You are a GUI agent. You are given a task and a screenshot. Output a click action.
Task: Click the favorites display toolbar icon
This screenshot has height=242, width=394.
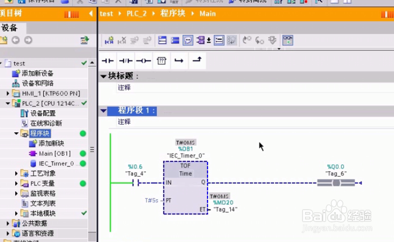pyautogui.click(x=232, y=40)
